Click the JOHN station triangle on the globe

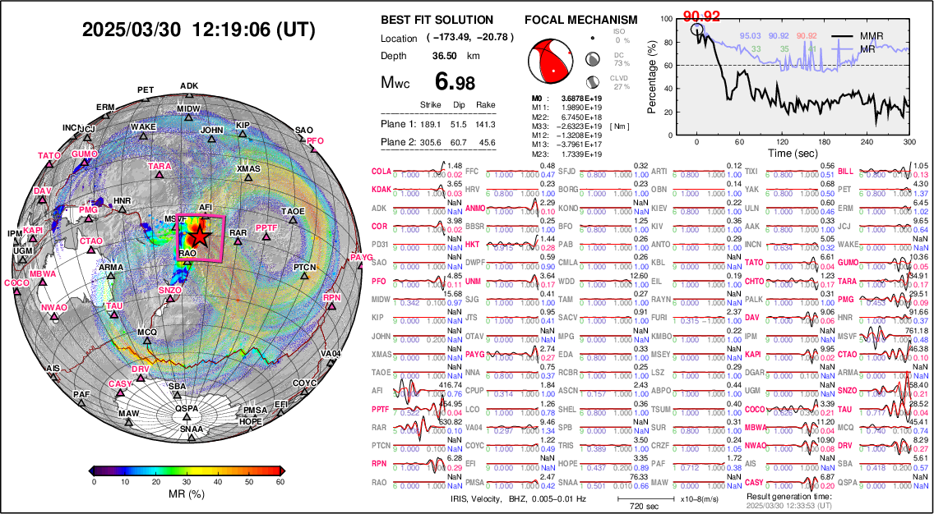(211, 139)
